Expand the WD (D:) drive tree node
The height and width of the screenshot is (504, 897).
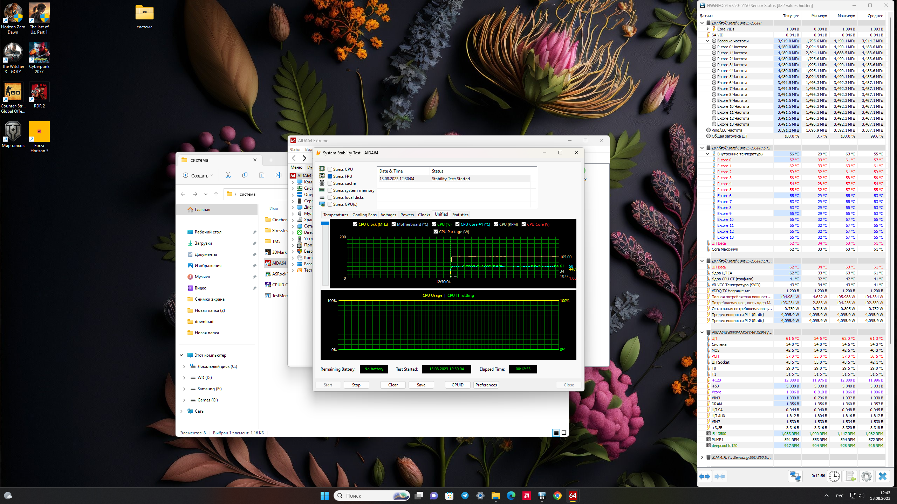(x=184, y=378)
